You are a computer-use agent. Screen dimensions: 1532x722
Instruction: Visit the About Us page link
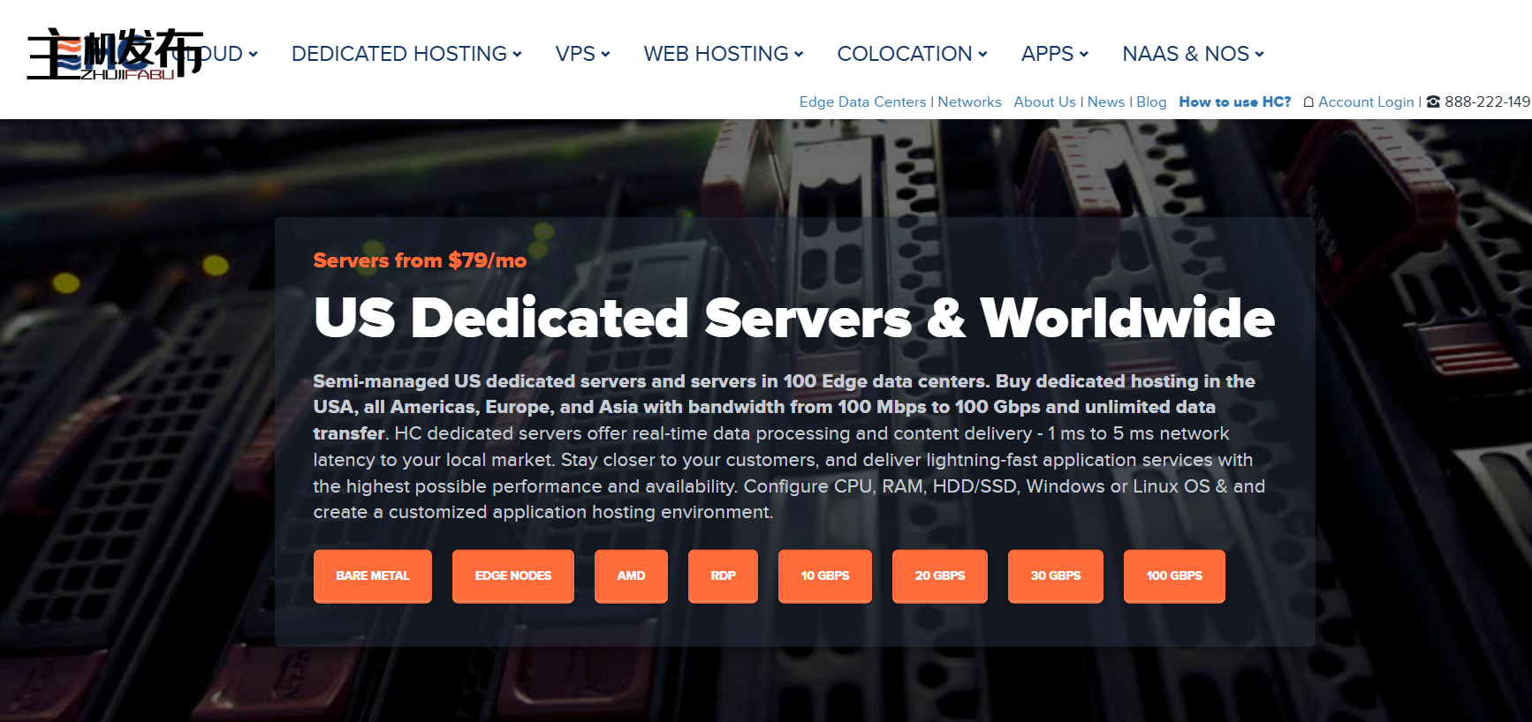click(x=1044, y=102)
